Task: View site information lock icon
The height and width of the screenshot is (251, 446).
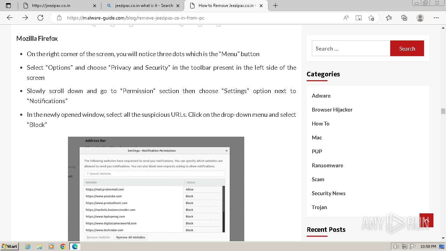Action: (x=59, y=18)
